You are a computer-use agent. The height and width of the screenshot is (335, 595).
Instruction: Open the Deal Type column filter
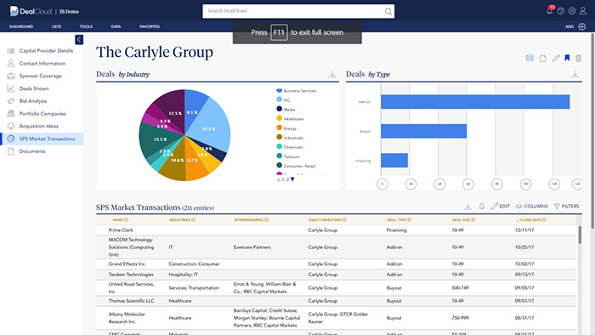pos(409,219)
